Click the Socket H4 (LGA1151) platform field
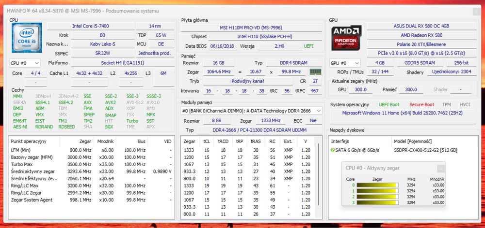 point(123,63)
